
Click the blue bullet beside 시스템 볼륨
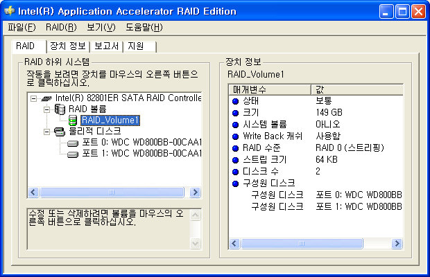pos(235,125)
